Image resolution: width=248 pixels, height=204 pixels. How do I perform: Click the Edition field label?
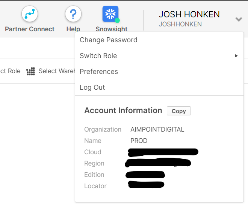pos(94,175)
